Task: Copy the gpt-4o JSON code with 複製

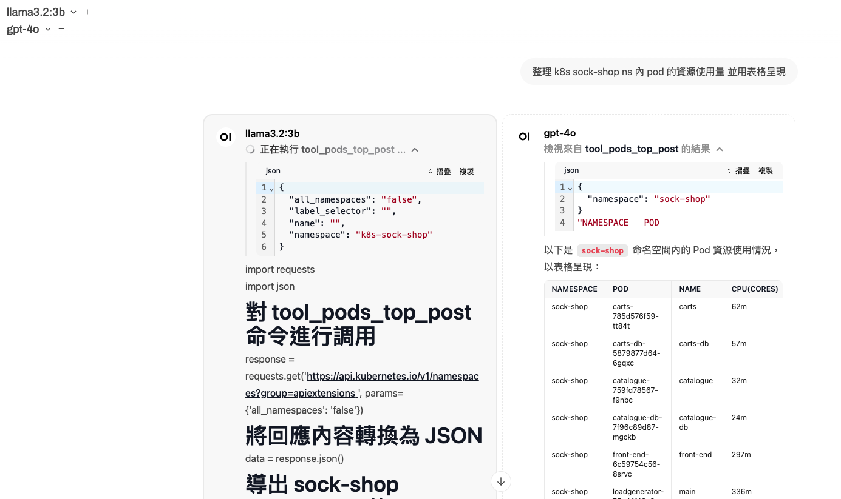Action: tap(765, 171)
